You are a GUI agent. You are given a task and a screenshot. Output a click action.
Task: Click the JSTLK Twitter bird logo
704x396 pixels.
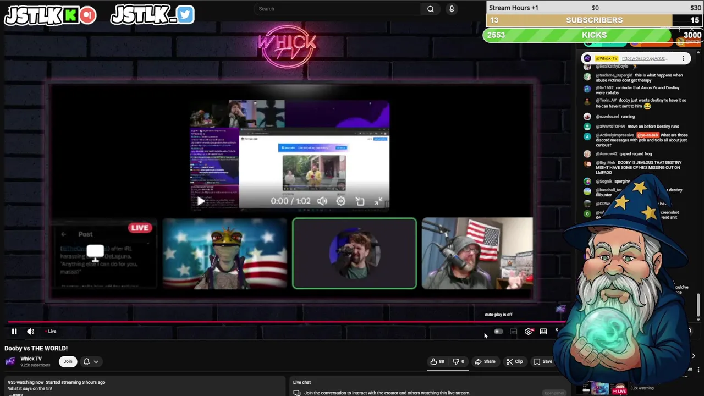(x=153, y=15)
